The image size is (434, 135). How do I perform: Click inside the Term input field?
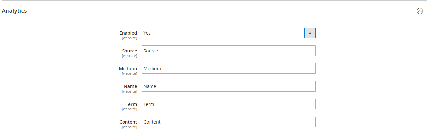click(x=229, y=104)
